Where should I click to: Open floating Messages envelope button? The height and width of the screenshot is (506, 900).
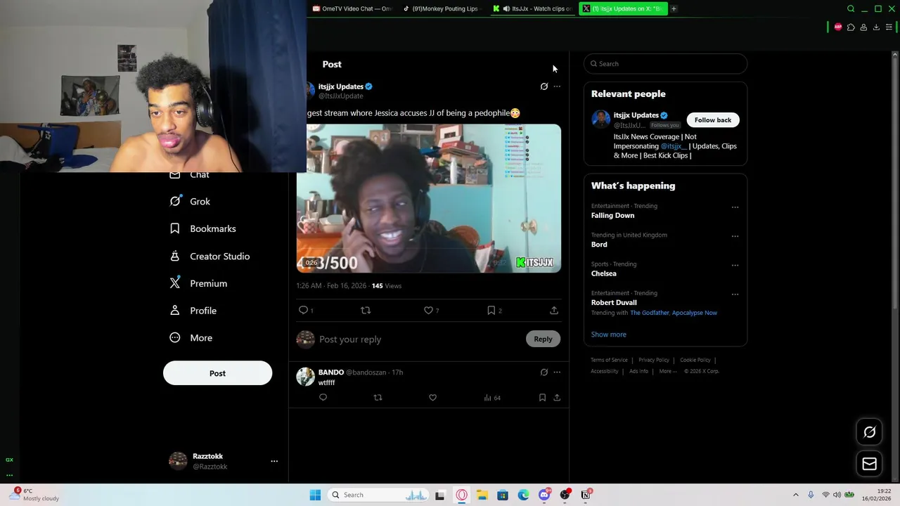coord(870,464)
